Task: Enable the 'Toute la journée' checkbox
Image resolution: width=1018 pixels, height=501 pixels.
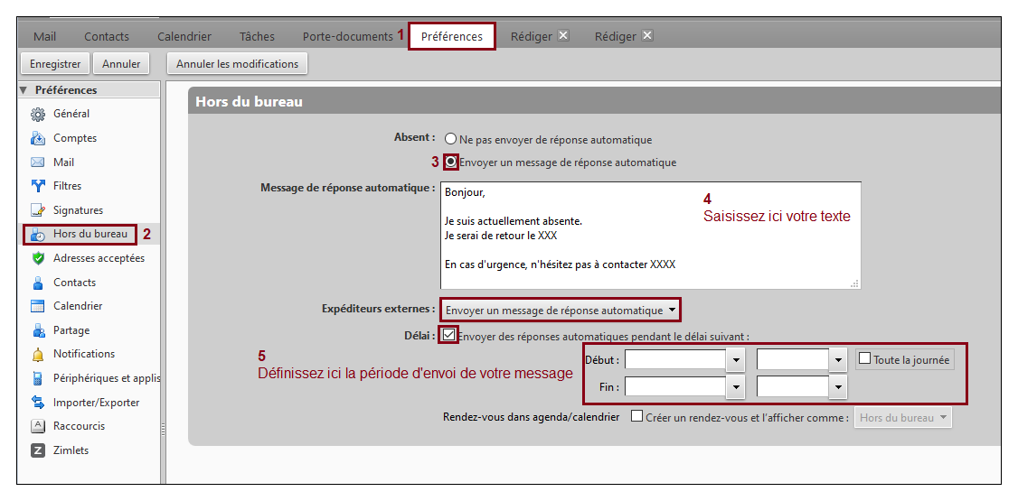Action: coord(864,359)
